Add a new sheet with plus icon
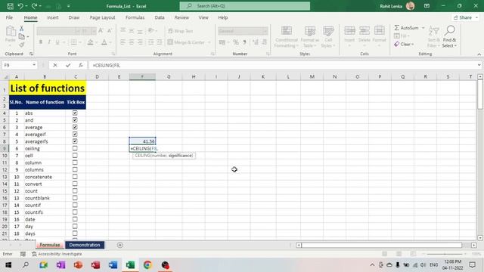 click(120, 245)
